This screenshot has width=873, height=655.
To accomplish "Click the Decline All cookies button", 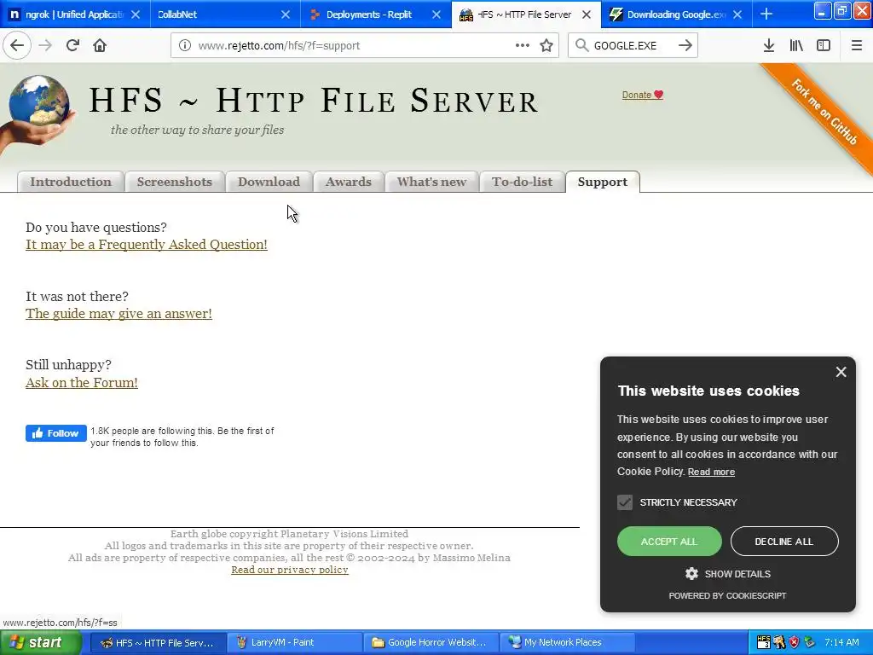I will coord(784,542).
